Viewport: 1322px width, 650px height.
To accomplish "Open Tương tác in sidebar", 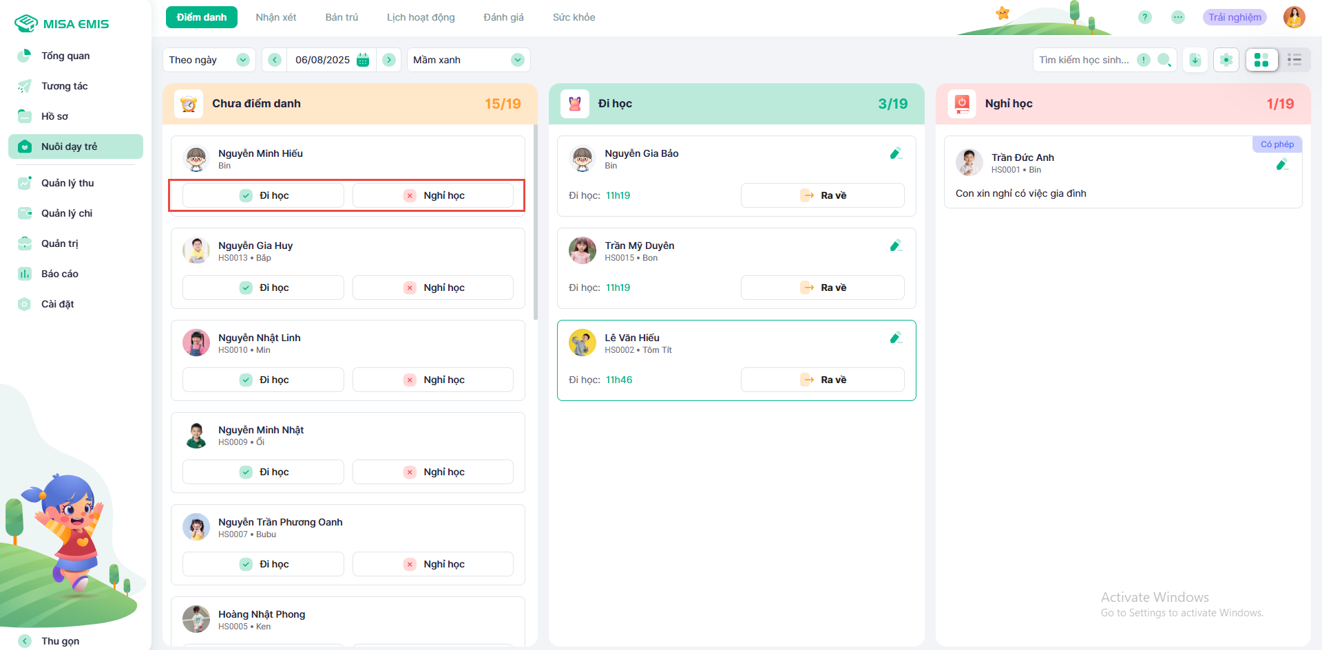I will click(x=76, y=86).
